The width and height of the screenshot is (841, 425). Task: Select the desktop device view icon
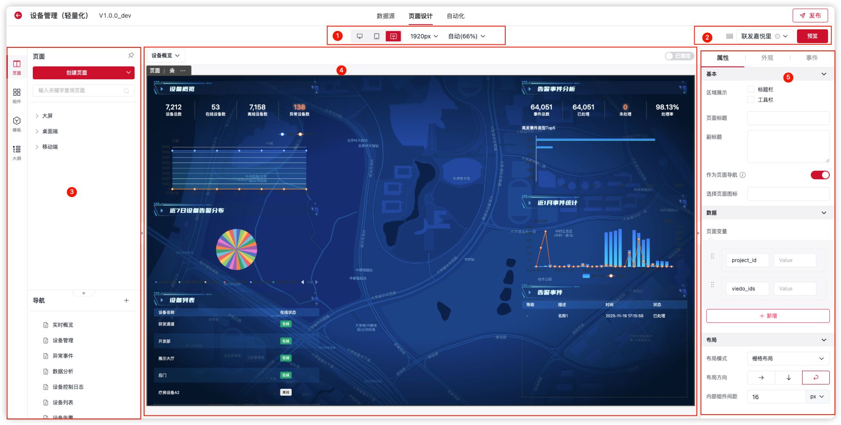point(359,36)
